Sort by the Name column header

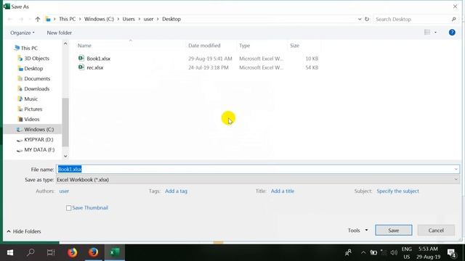click(84, 46)
